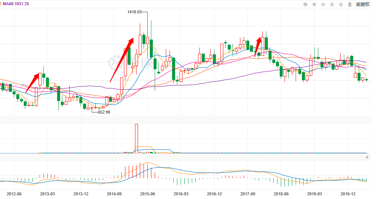
Task: Zoom out chart with minus icon
Action: 323,4
